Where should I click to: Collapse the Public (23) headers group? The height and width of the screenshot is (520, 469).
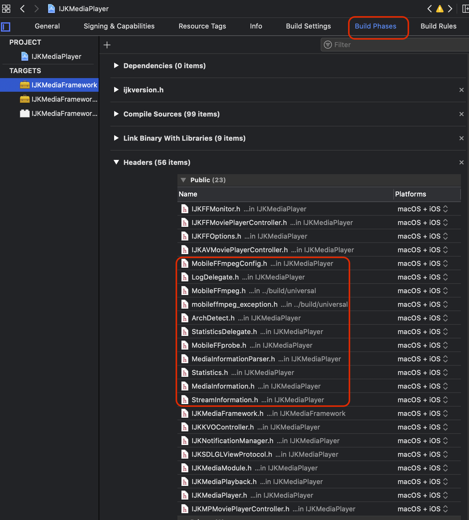click(183, 180)
